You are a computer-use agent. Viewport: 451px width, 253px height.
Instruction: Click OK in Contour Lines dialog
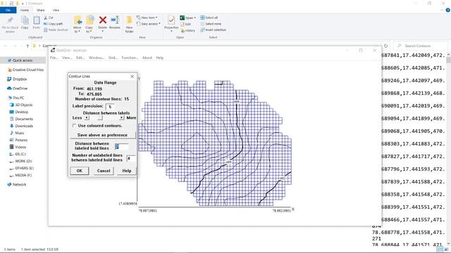coord(80,171)
